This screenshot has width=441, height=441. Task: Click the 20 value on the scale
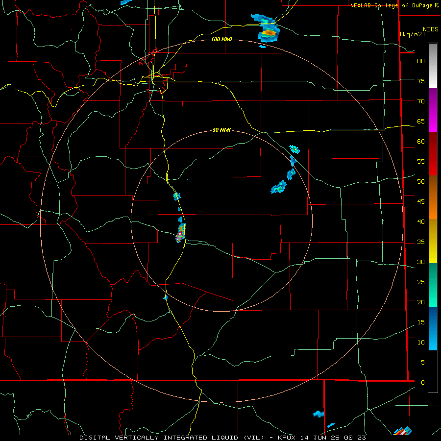[421, 302]
